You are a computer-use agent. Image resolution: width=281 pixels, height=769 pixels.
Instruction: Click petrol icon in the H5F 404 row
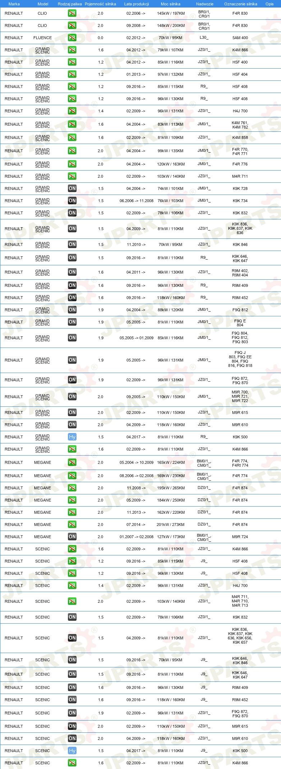coord(72,74)
